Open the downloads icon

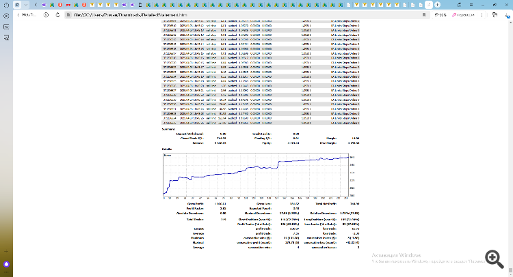pyautogui.click(x=507, y=15)
